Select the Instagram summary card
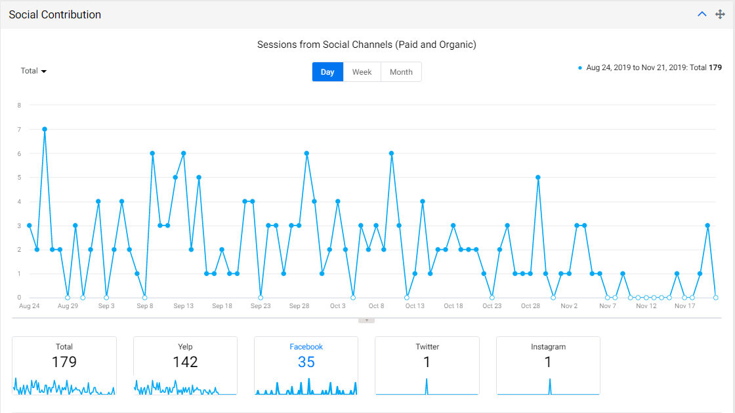 548,366
